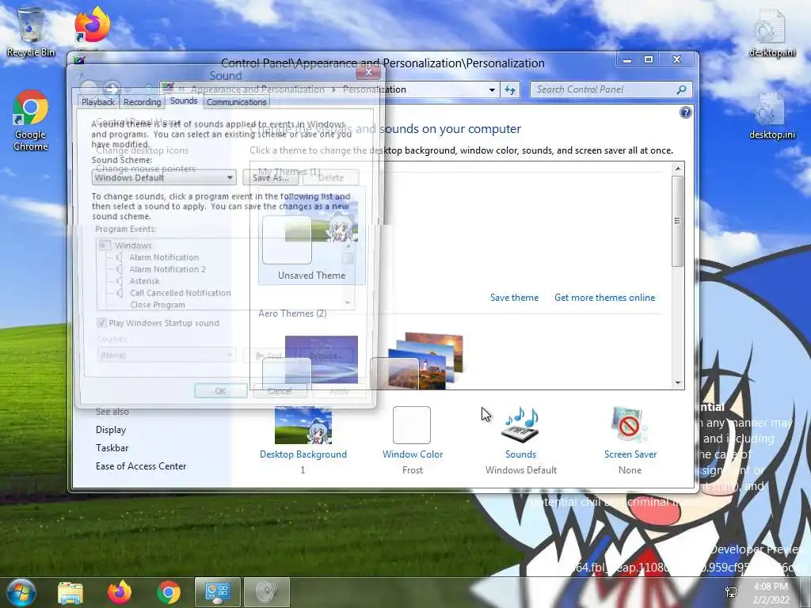Open the Sounds (None) dropdown
The image size is (811, 608).
pyautogui.click(x=166, y=355)
